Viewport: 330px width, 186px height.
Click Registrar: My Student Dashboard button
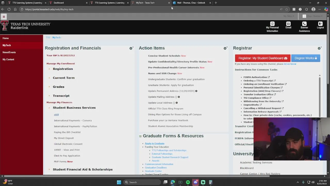point(263,58)
